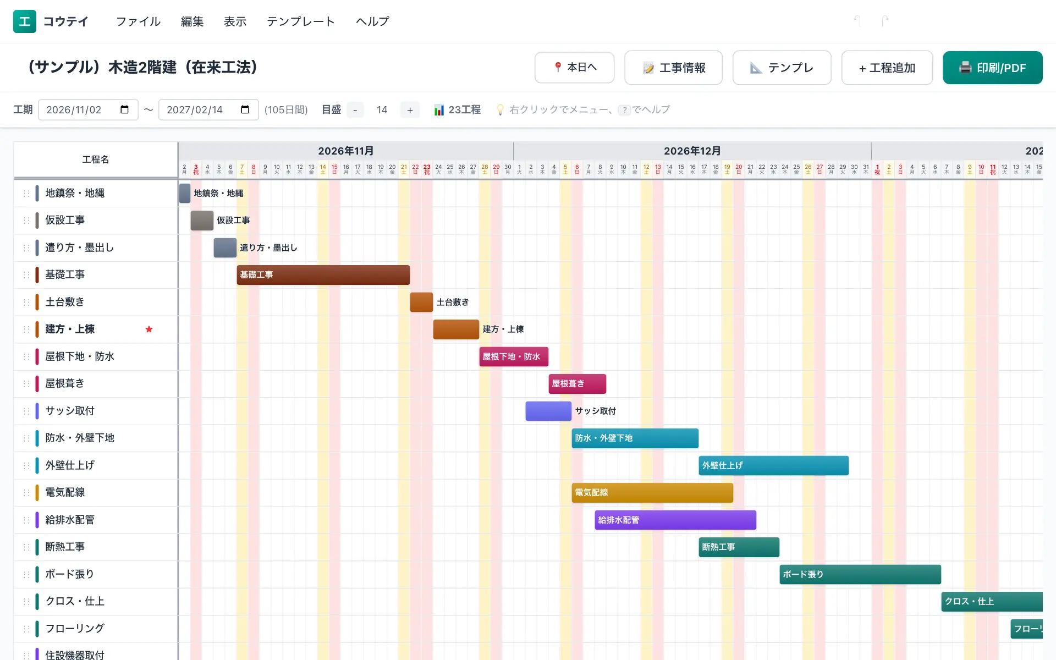Click the コウテイ app logo icon
The height and width of the screenshot is (660, 1056).
point(25,21)
